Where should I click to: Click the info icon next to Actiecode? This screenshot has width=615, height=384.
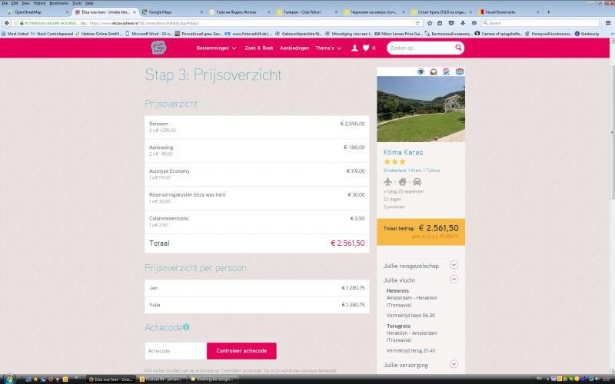point(186,327)
